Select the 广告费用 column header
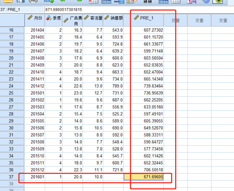 point(73,20)
